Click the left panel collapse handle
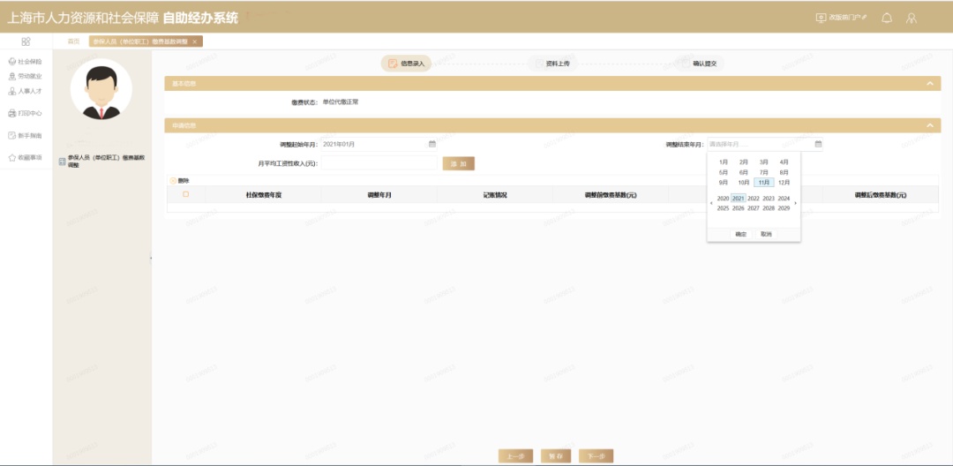The image size is (953, 466). click(x=151, y=258)
